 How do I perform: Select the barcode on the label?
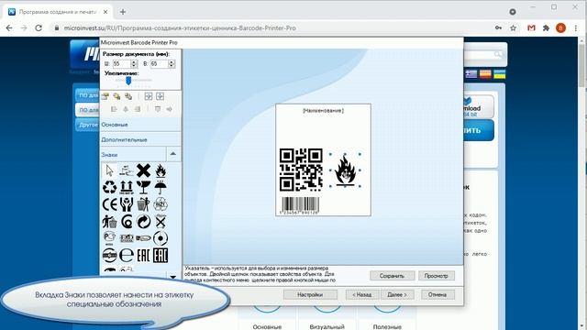300,205
